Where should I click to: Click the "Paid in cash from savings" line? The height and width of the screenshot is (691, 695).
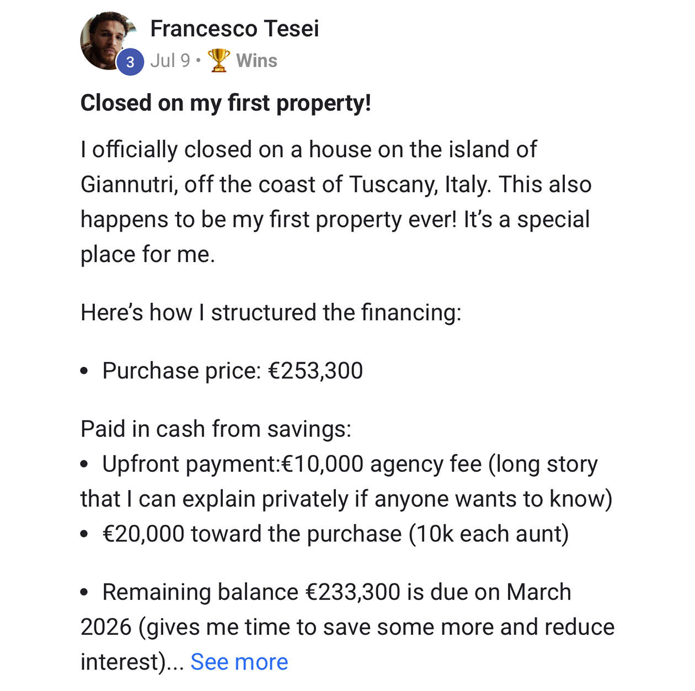coord(216,429)
